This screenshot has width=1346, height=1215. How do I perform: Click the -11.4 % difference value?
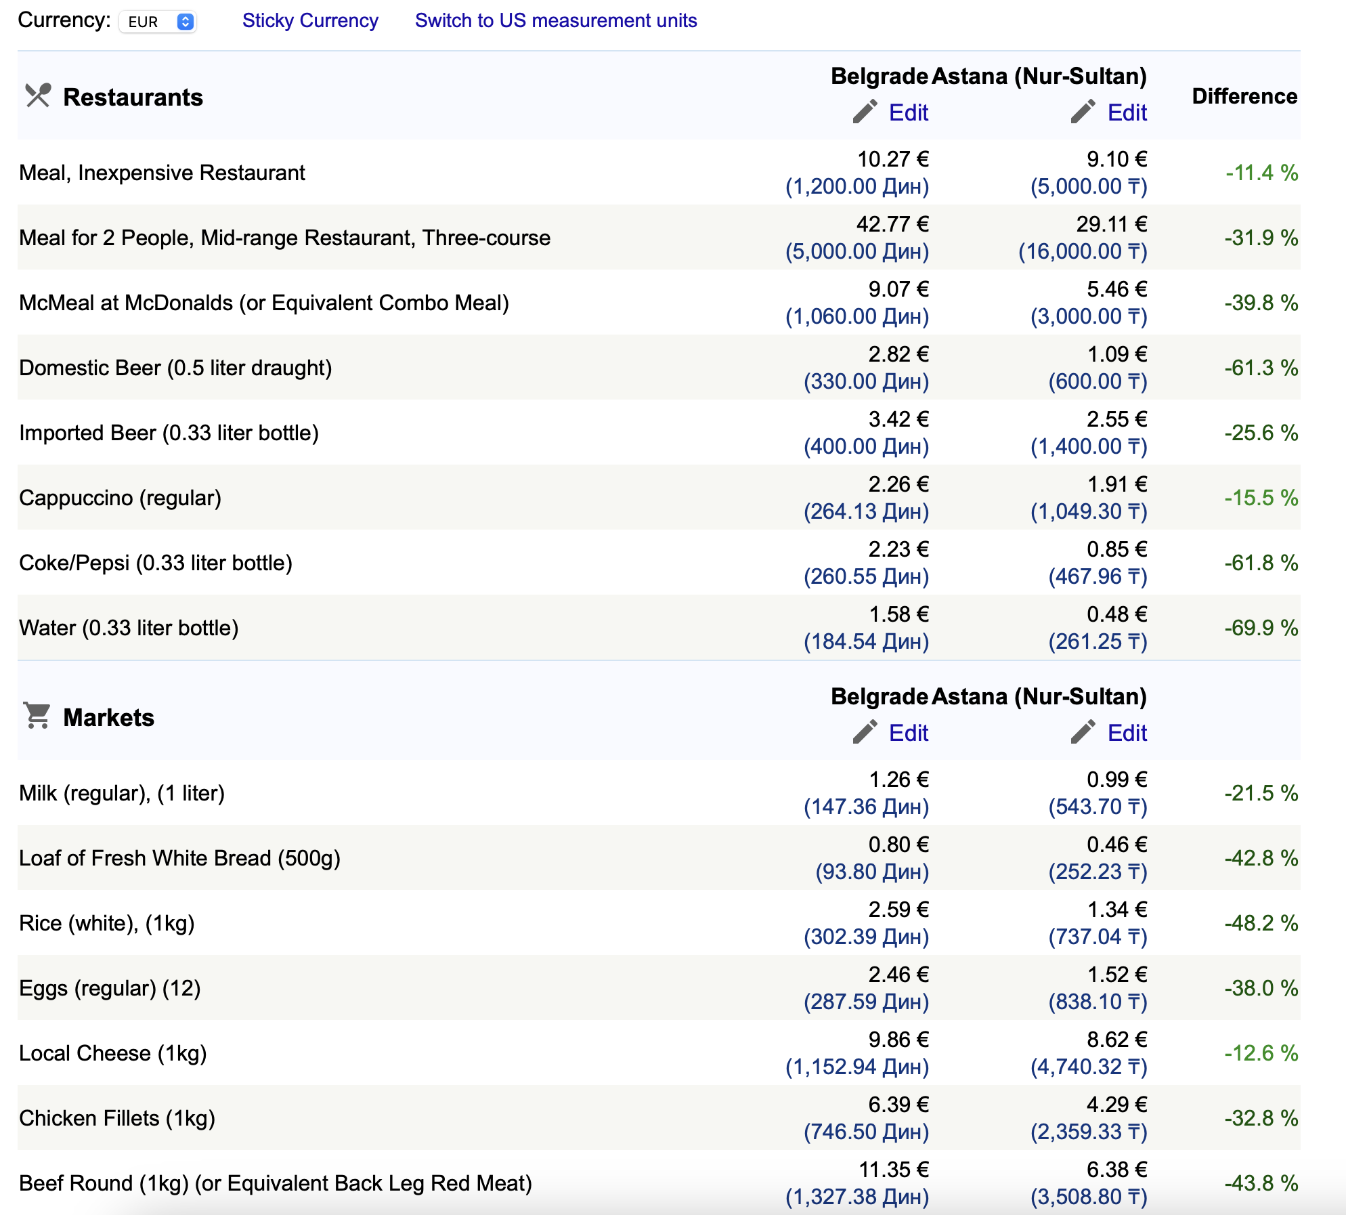tap(1262, 173)
